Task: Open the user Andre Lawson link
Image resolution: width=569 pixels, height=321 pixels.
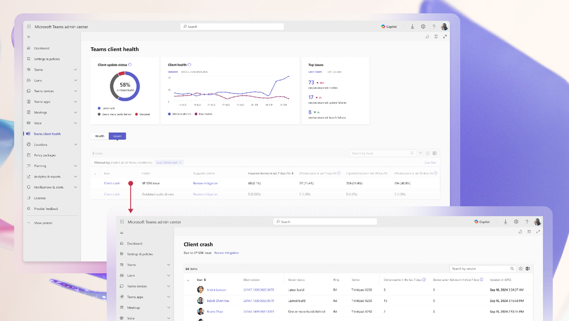Action: [x=216, y=290]
